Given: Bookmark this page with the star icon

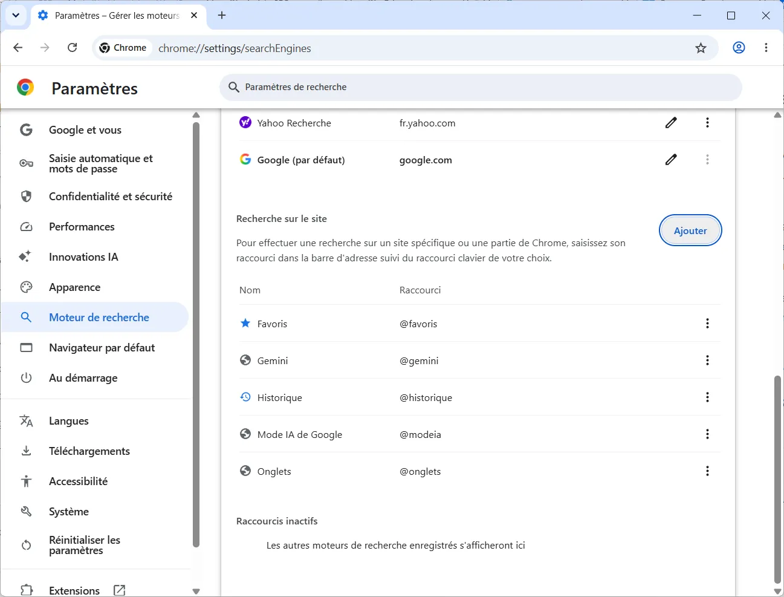Looking at the screenshot, I should point(701,48).
